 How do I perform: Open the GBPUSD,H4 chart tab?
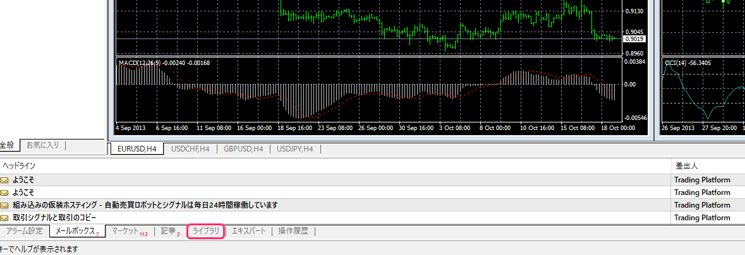tap(243, 149)
